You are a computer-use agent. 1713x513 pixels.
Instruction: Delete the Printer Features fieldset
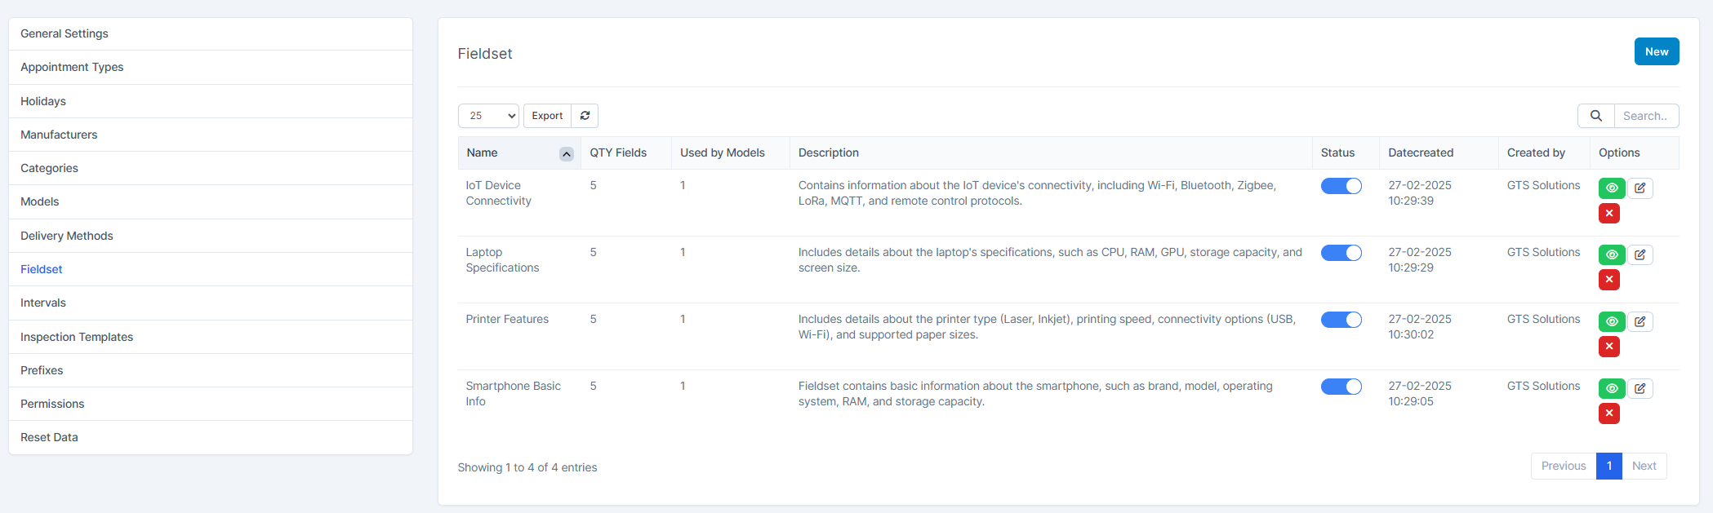click(1608, 347)
